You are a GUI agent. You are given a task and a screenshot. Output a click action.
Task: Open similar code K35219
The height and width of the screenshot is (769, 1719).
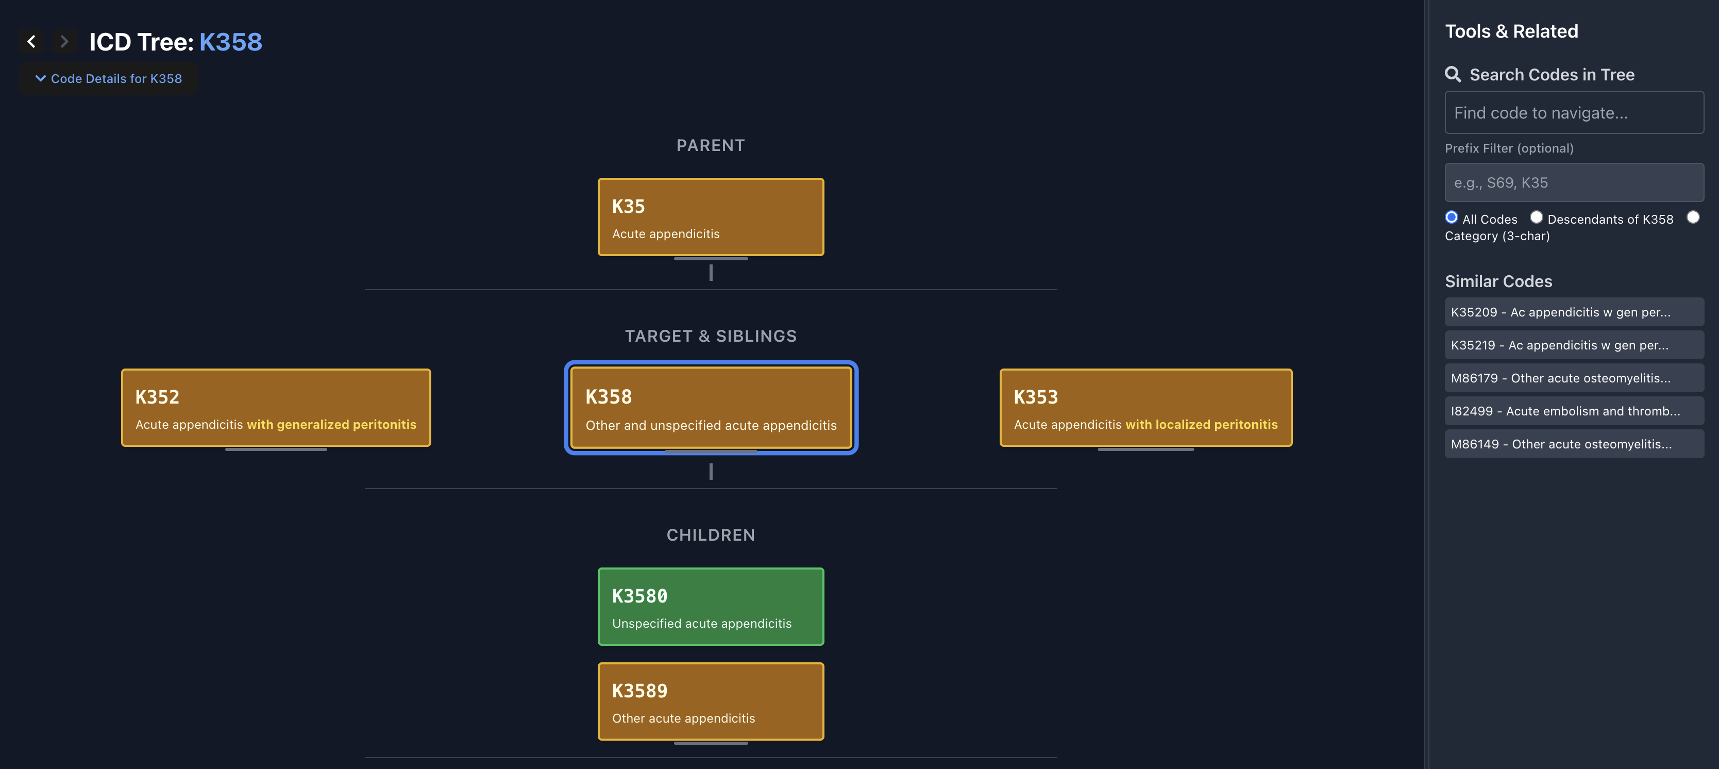1574,344
